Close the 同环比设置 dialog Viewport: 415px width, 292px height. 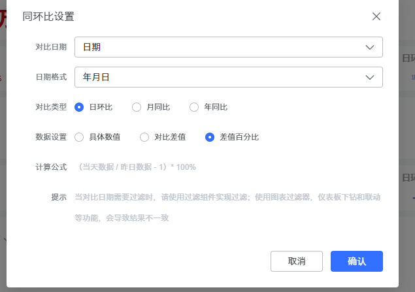(376, 16)
